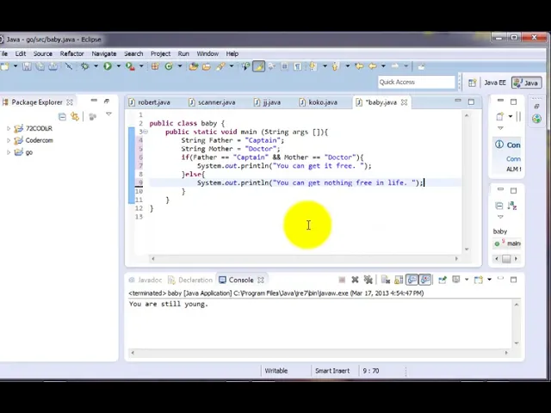Click the Search flashlight toolbar icon
This screenshot has width=551, height=413.
tap(220, 66)
